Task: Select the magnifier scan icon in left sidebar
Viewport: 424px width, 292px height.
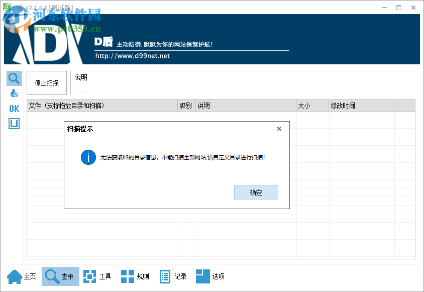Action: click(x=14, y=78)
